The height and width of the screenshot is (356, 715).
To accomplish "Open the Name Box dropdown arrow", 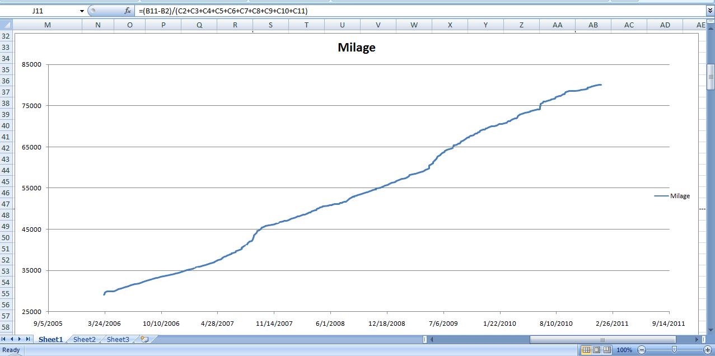I will 82,11.
